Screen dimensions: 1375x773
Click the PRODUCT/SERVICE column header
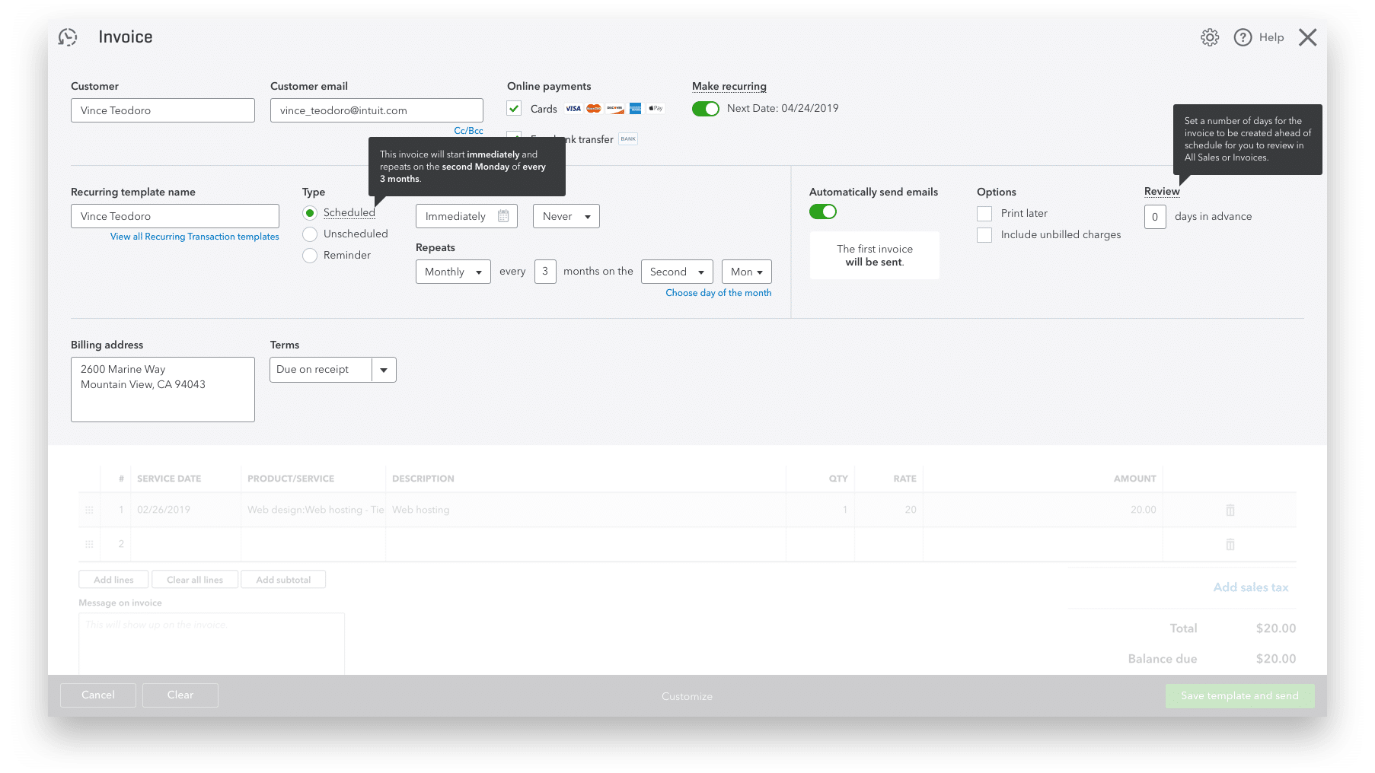click(291, 479)
